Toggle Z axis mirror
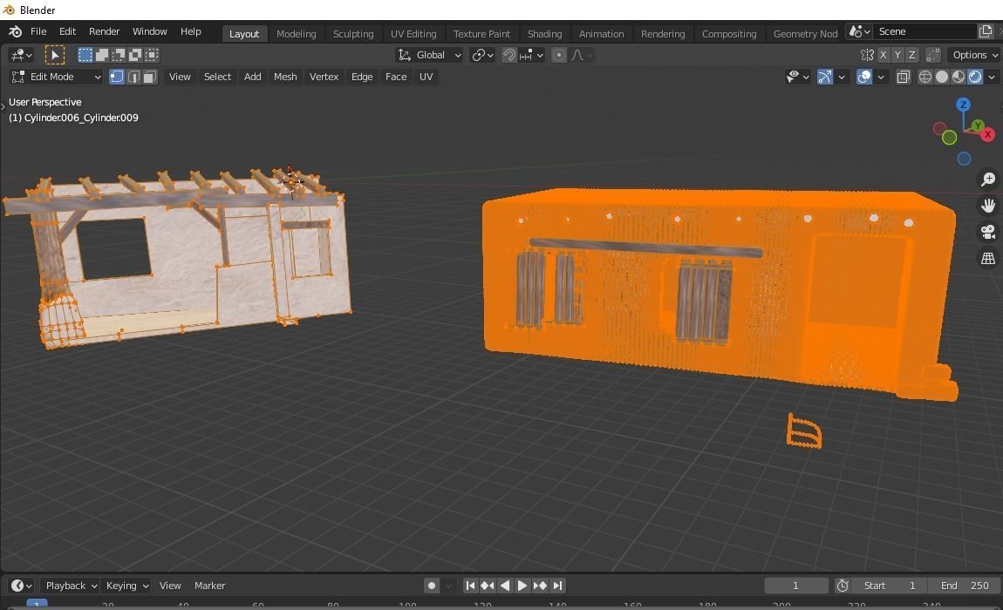This screenshot has width=1003, height=610. [x=912, y=55]
